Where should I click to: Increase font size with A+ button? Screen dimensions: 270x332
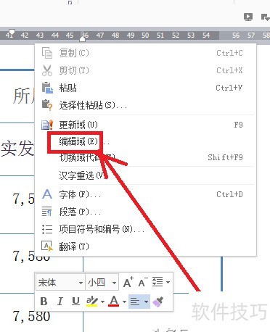[x=128, y=282]
